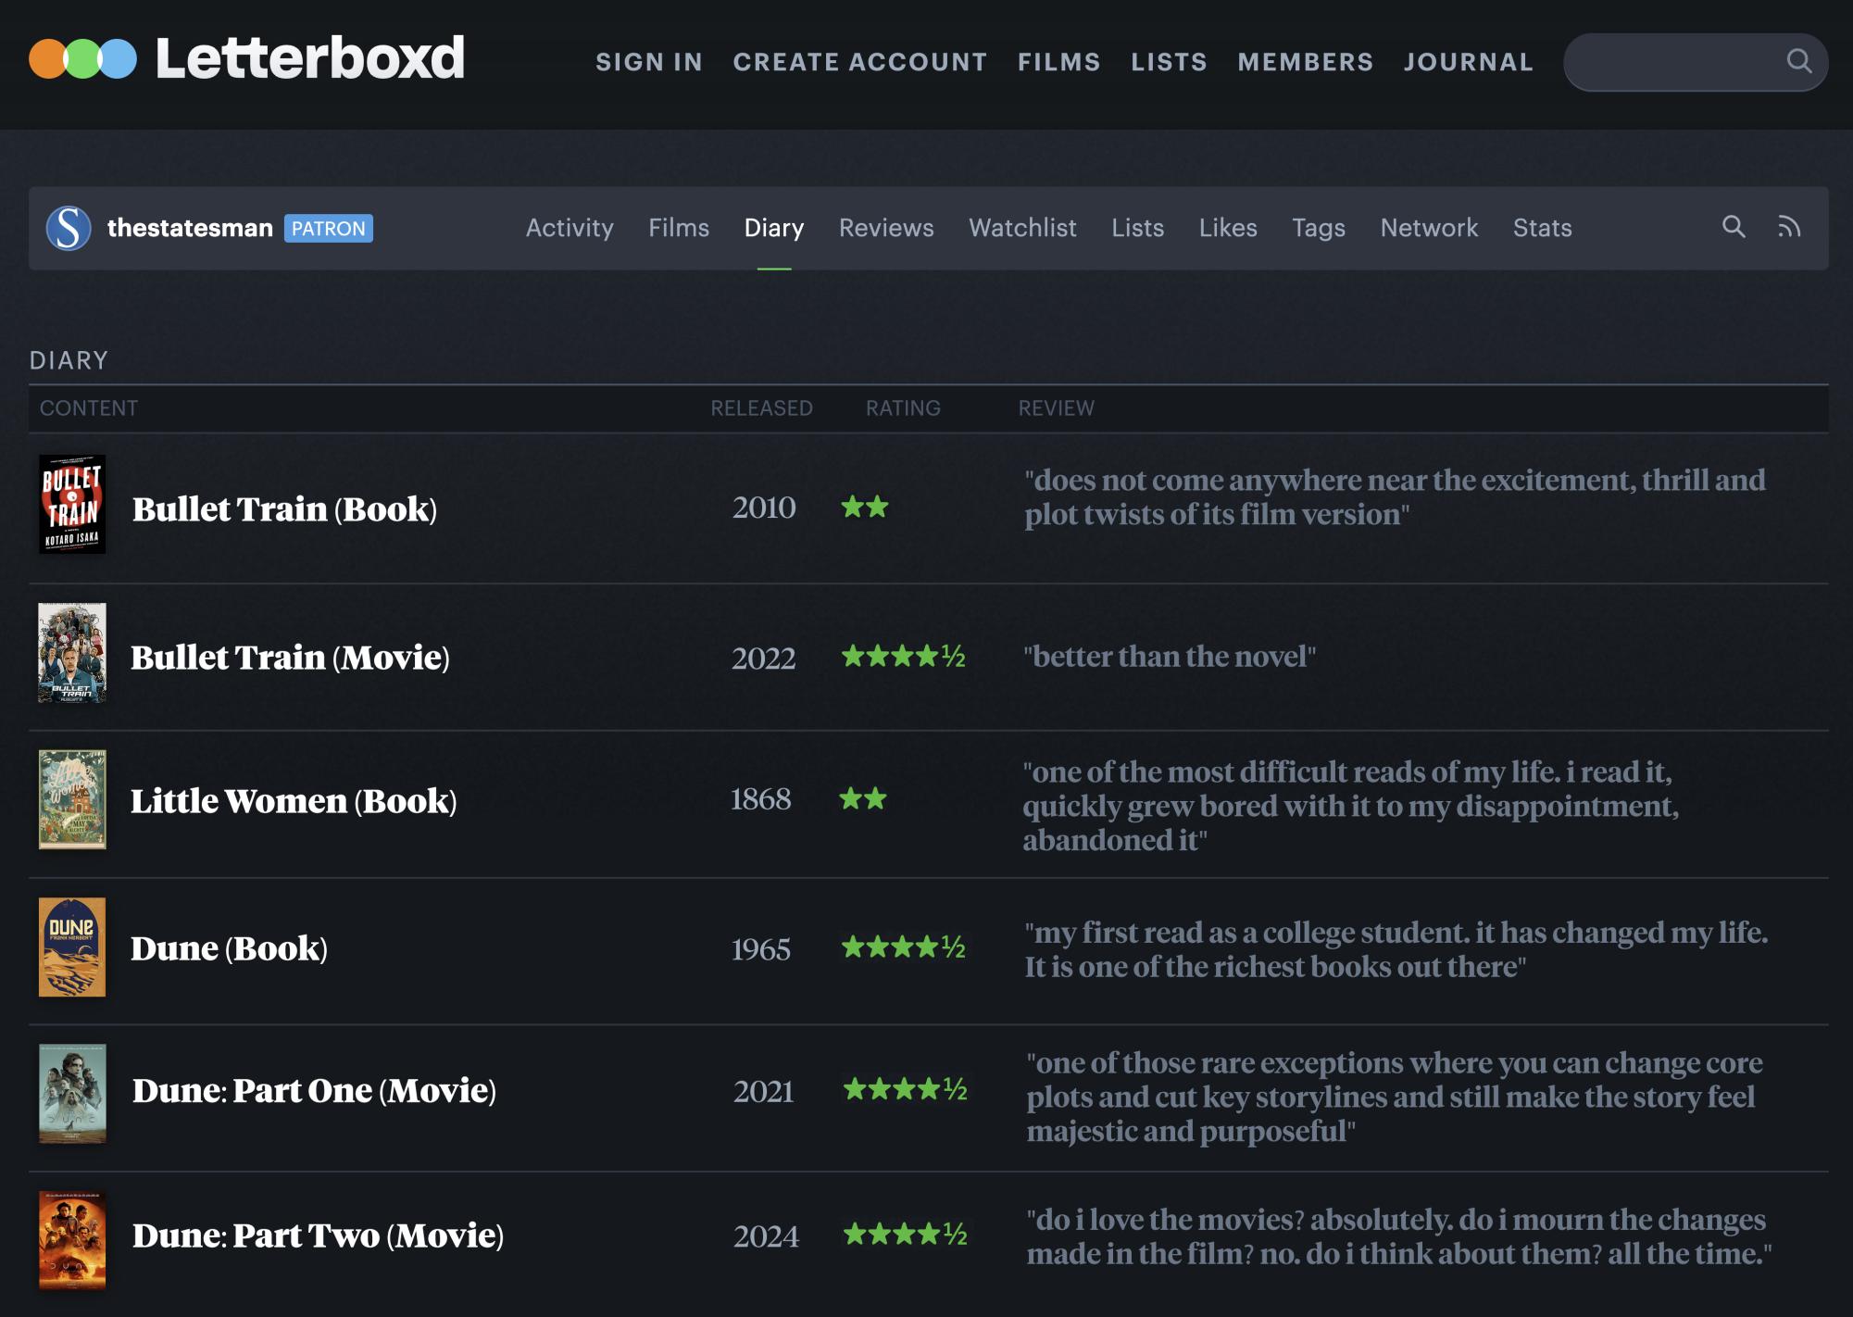Click the profile search icon near Stats
Viewport: 1853px width, 1317px height.
(1734, 228)
